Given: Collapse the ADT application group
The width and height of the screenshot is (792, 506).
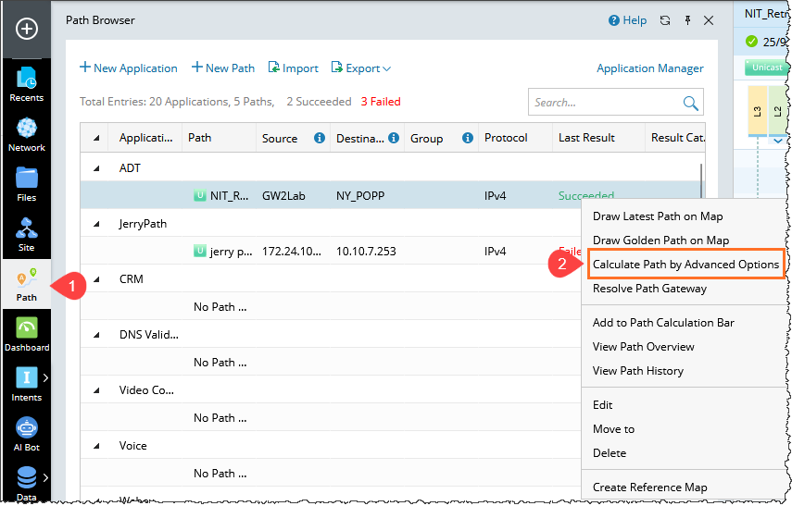Looking at the screenshot, I should point(96,168).
